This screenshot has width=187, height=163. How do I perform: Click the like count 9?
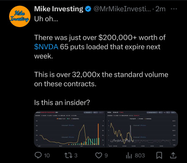tap(106, 155)
